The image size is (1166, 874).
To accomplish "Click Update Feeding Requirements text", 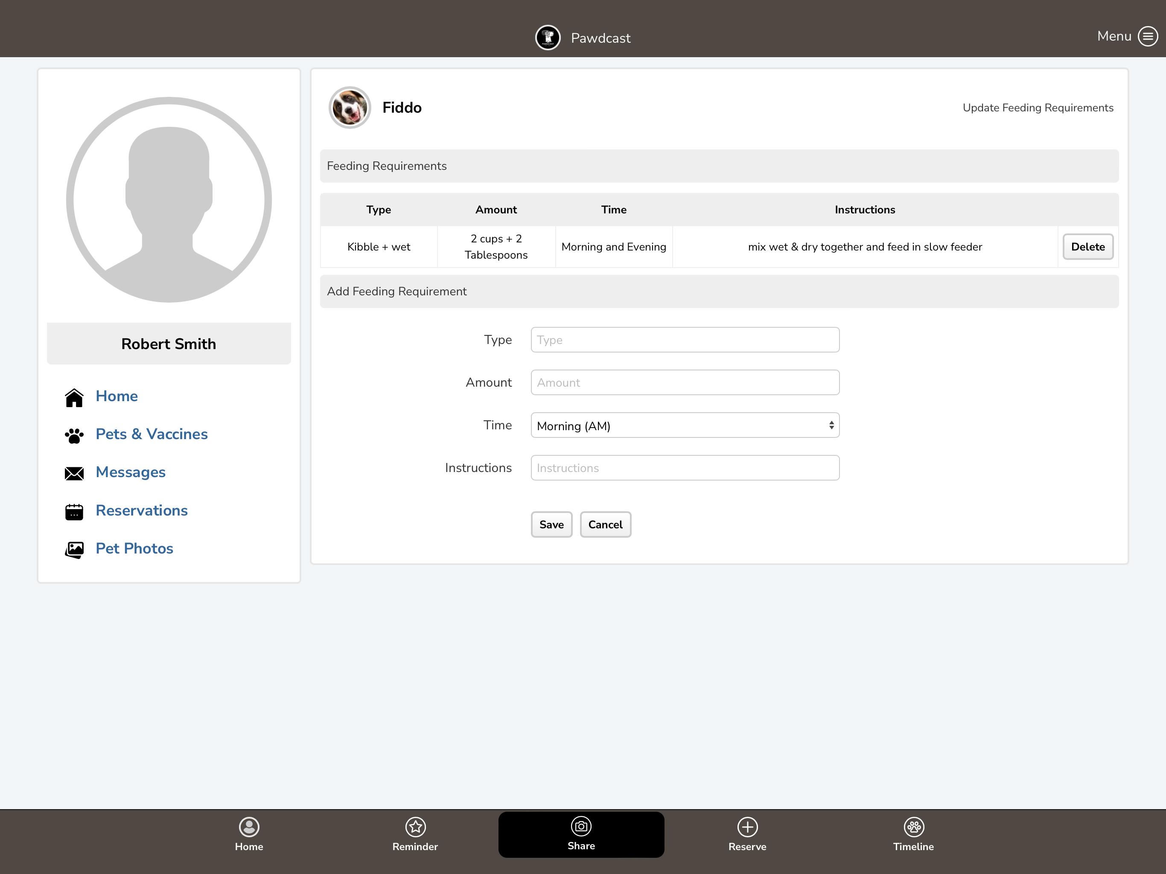I will (1038, 108).
